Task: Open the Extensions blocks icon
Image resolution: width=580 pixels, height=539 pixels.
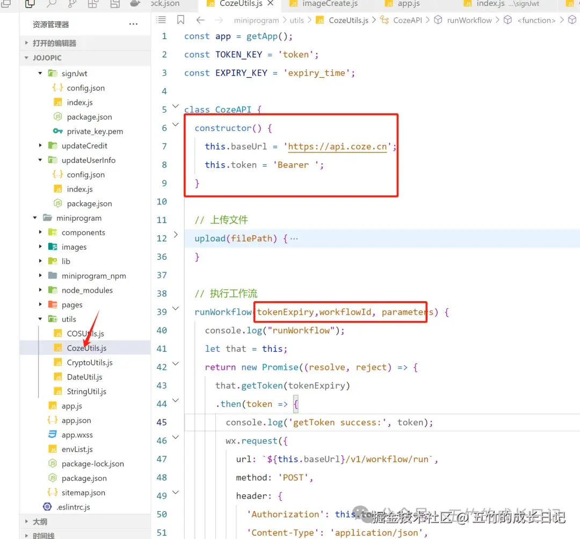Action: 93,4
